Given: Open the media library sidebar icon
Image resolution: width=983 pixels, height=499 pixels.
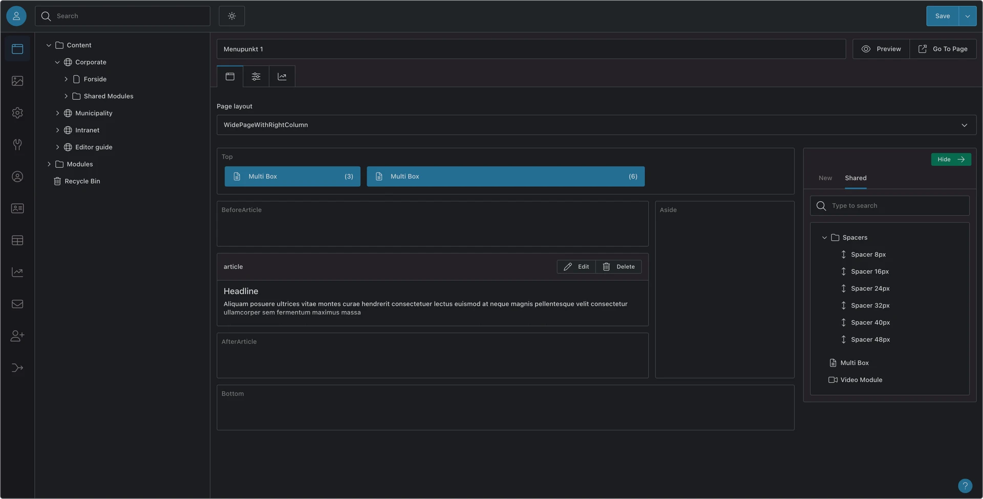Looking at the screenshot, I should pyautogui.click(x=17, y=81).
